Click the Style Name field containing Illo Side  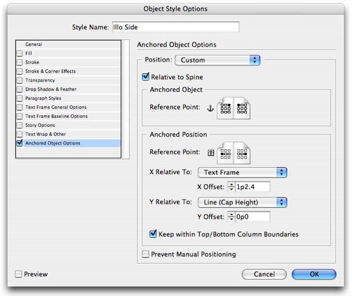coord(175,27)
